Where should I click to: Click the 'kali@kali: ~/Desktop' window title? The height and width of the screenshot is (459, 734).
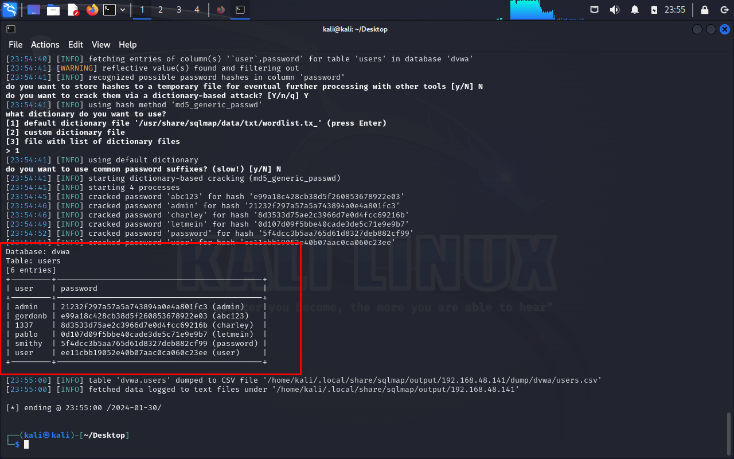(356, 29)
